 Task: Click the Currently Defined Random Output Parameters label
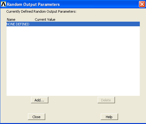(x=41, y=11)
